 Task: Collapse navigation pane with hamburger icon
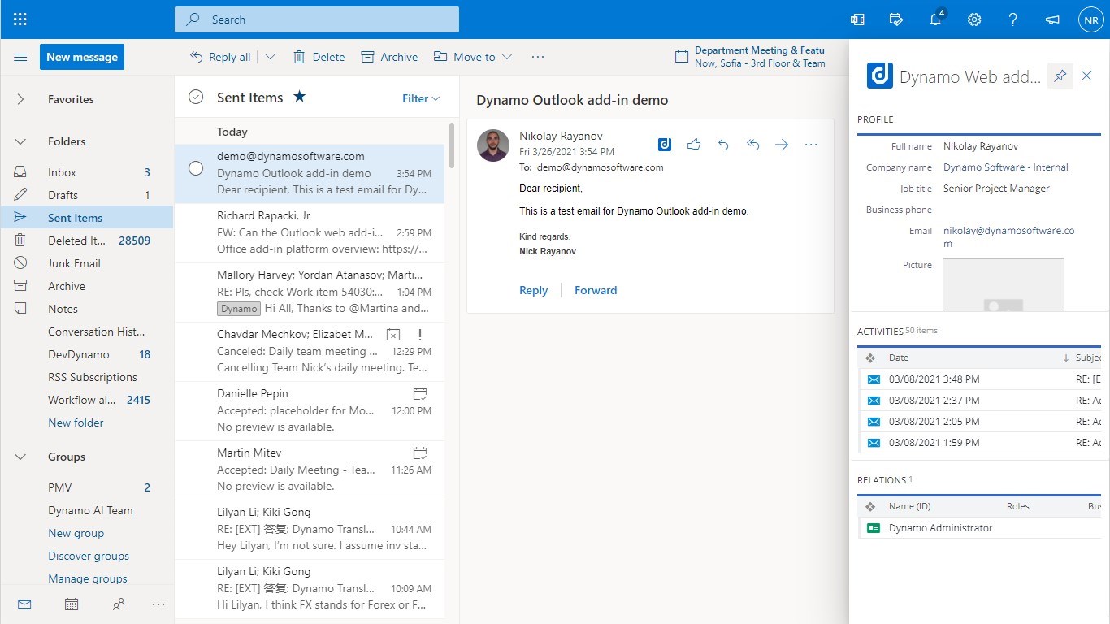tap(20, 57)
